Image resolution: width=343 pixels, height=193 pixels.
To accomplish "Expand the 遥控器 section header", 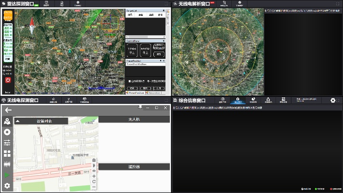I will click(134, 166).
